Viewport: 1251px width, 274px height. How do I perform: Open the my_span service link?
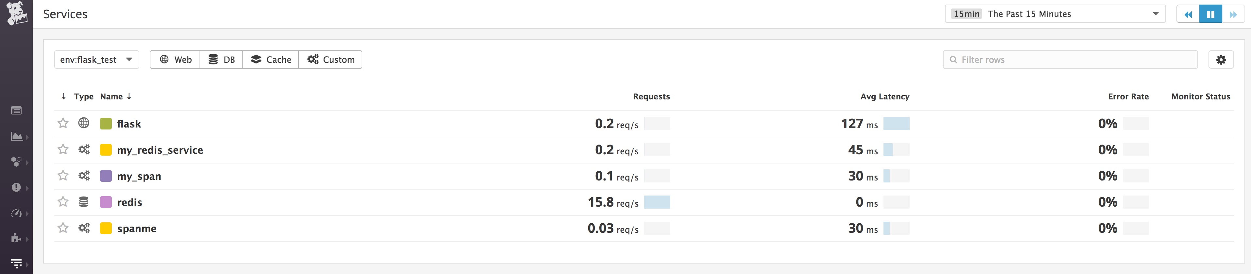(x=139, y=176)
